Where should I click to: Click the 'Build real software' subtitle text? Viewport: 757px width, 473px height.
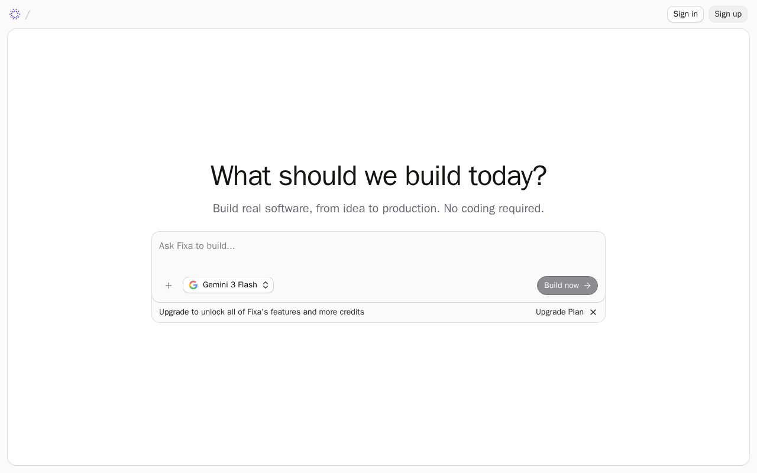(x=378, y=209)
